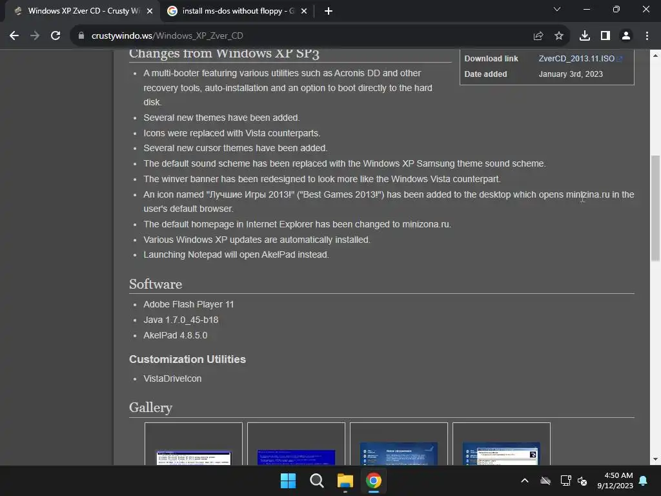Click 'Various Windows XP updates' bullet text
Viewport: 661px width, 496px height.
pos(257,240)
